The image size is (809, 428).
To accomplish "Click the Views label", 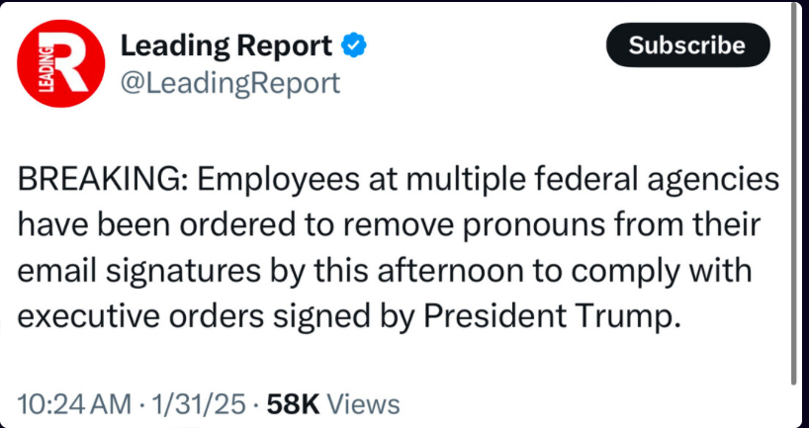I will pyautogui.click(x=363, y=403).
